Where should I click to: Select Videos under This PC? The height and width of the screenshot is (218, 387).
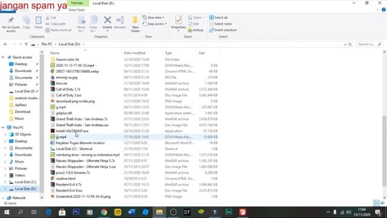point(20,175)
